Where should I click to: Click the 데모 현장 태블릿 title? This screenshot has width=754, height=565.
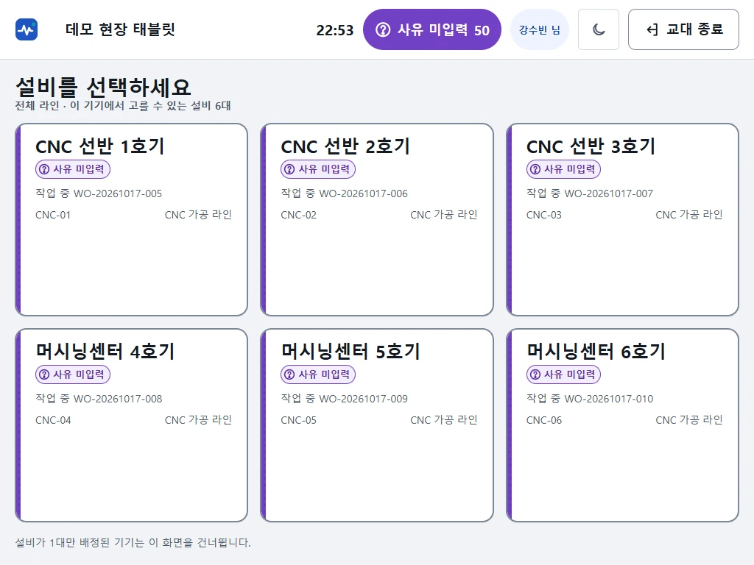pos(120,29)
